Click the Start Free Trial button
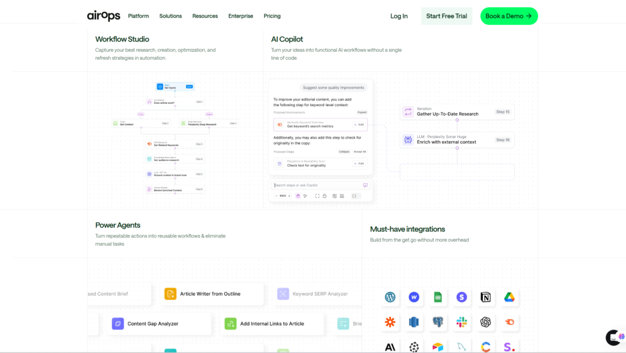Viewport: 626px width, 353px height. [446, 16]
